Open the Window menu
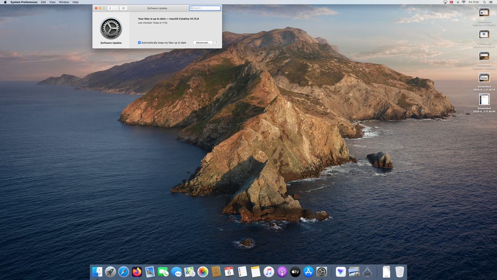This screenshot has height=280, width=497. click(64, 2)
